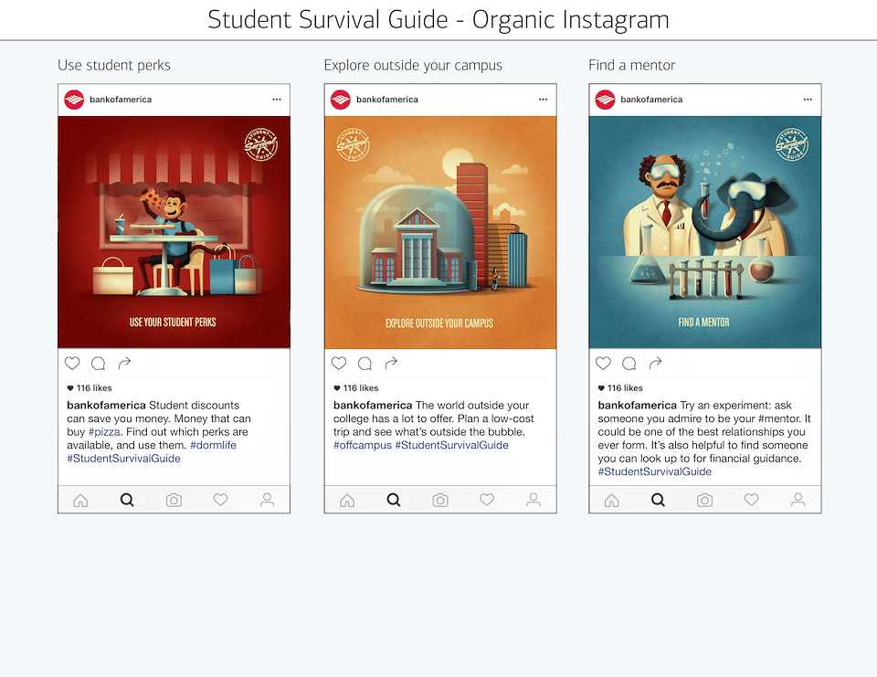The width and height of the screenshot is (877, 677).
Task: Click share arrow on student perks post
Action: click(x=124, y=363)
